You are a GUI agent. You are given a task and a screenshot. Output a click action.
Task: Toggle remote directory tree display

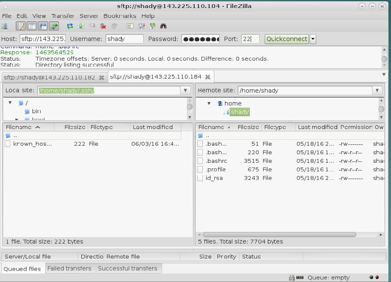43,26
